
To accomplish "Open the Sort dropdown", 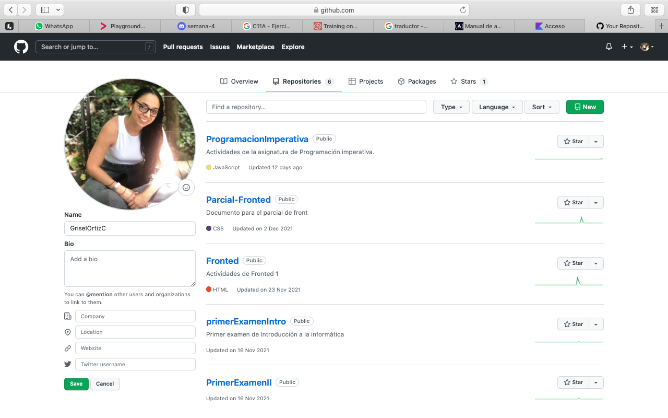I will point(541,107).
